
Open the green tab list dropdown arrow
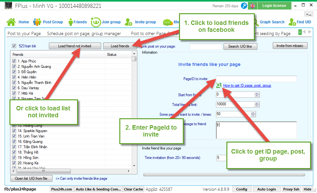click(x=300, y=32)
